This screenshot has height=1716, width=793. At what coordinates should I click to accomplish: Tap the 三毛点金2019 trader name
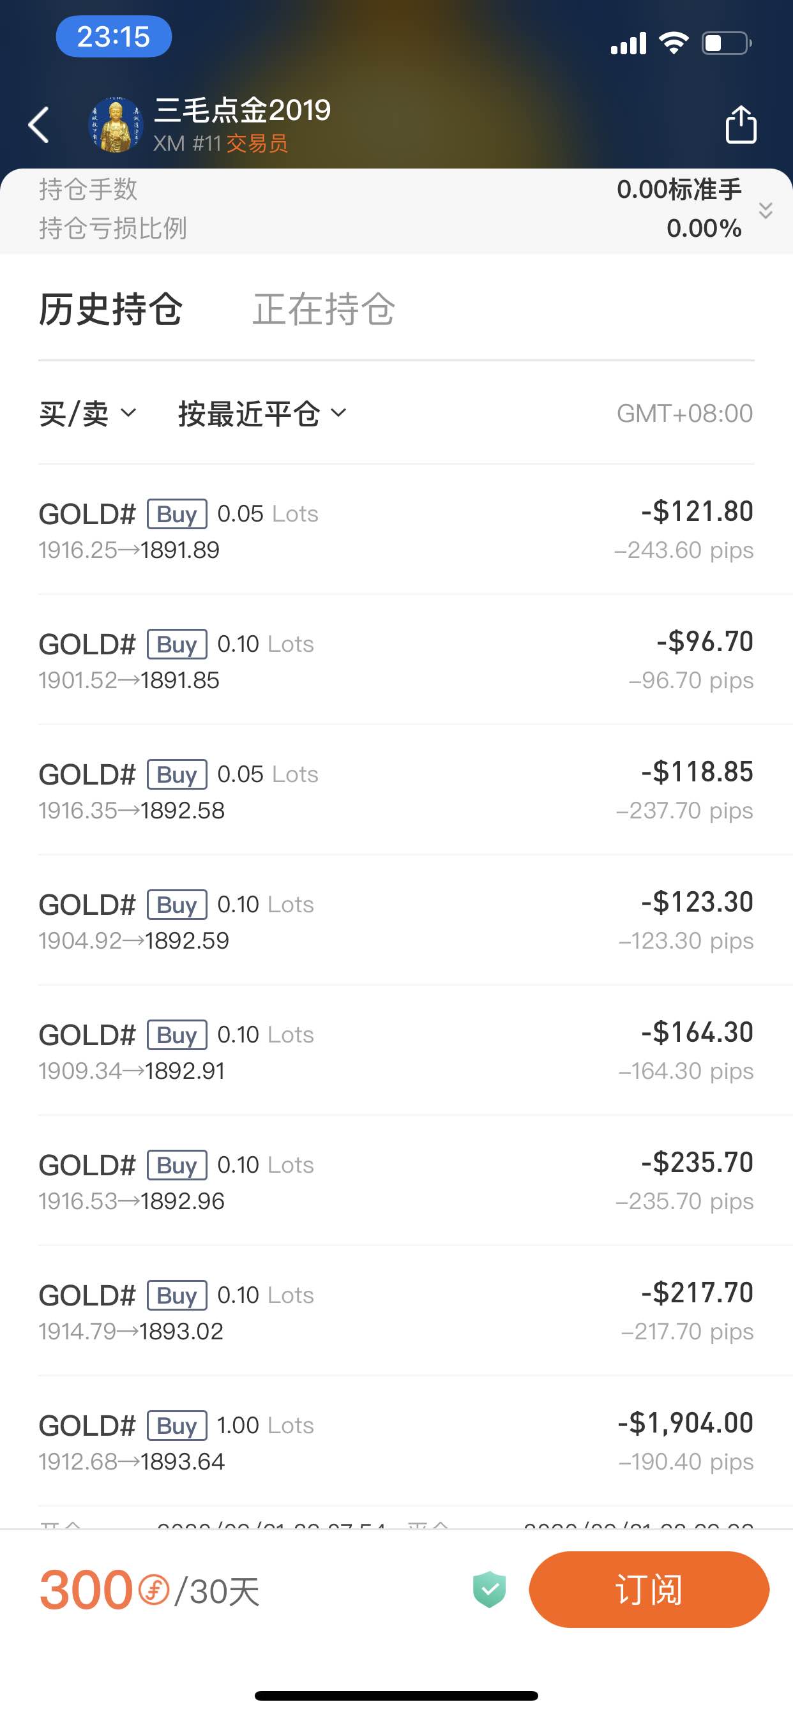pos(243,110)
